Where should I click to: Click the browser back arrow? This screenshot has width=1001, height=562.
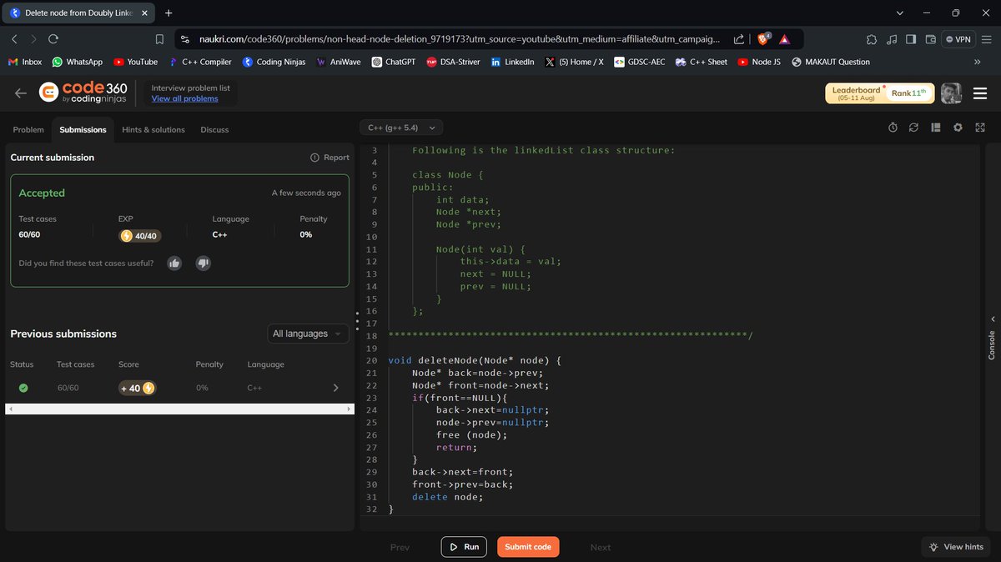[x=14, y=39]
